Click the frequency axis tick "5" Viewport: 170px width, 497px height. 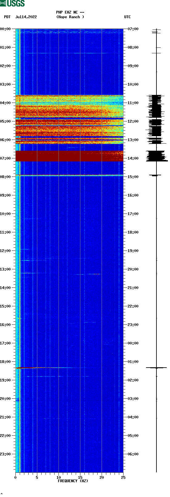(x=37, y=478)
